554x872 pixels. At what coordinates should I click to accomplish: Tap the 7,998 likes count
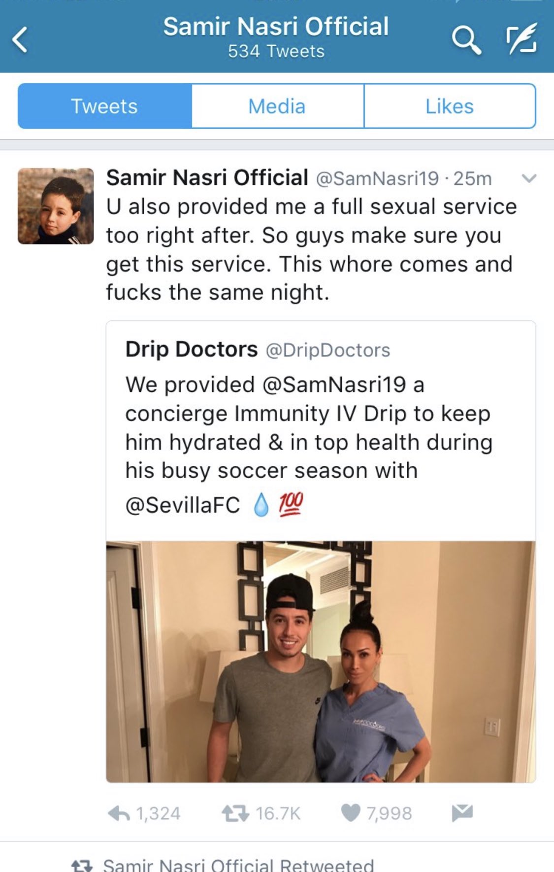click(x=389, y=813)
